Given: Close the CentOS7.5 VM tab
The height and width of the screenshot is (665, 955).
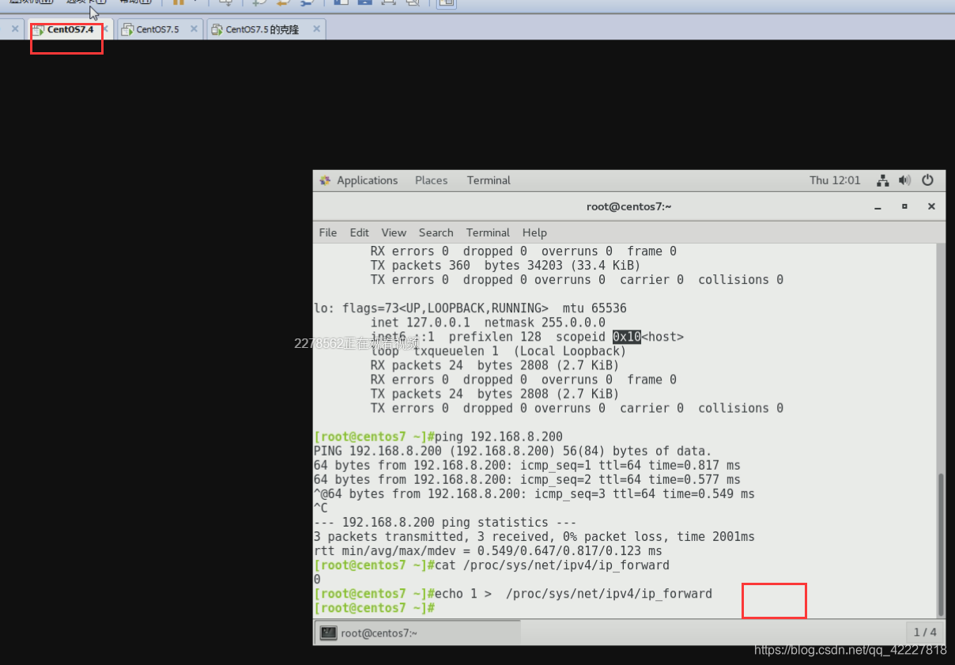Looking at the screenshot, I should [x=194, y=29].
